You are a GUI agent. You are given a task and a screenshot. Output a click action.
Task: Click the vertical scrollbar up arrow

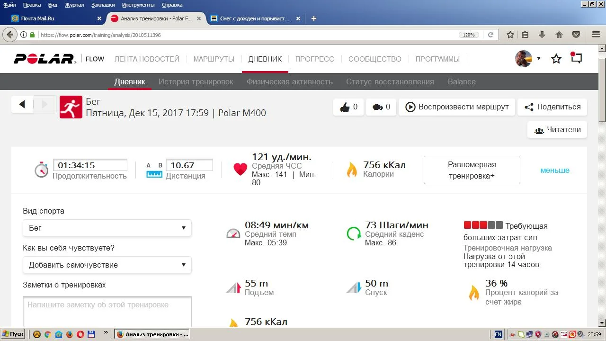point(602,48)
